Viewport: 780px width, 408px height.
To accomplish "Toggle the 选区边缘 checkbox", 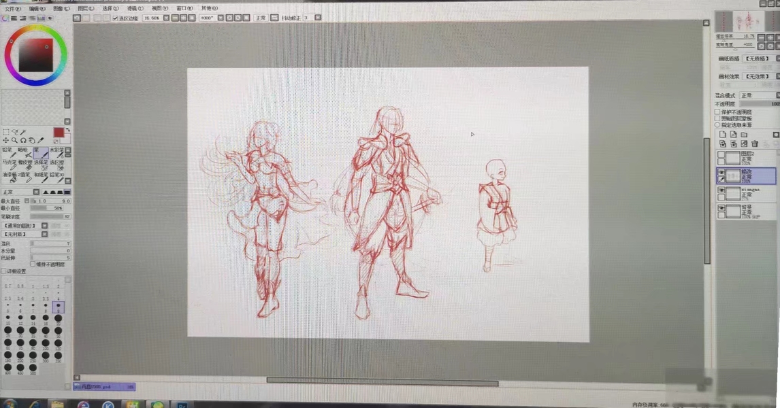I will [x=116, y=18].
